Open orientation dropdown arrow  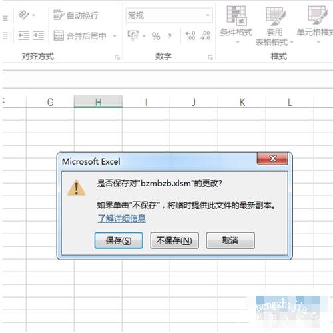click(33, 15)
